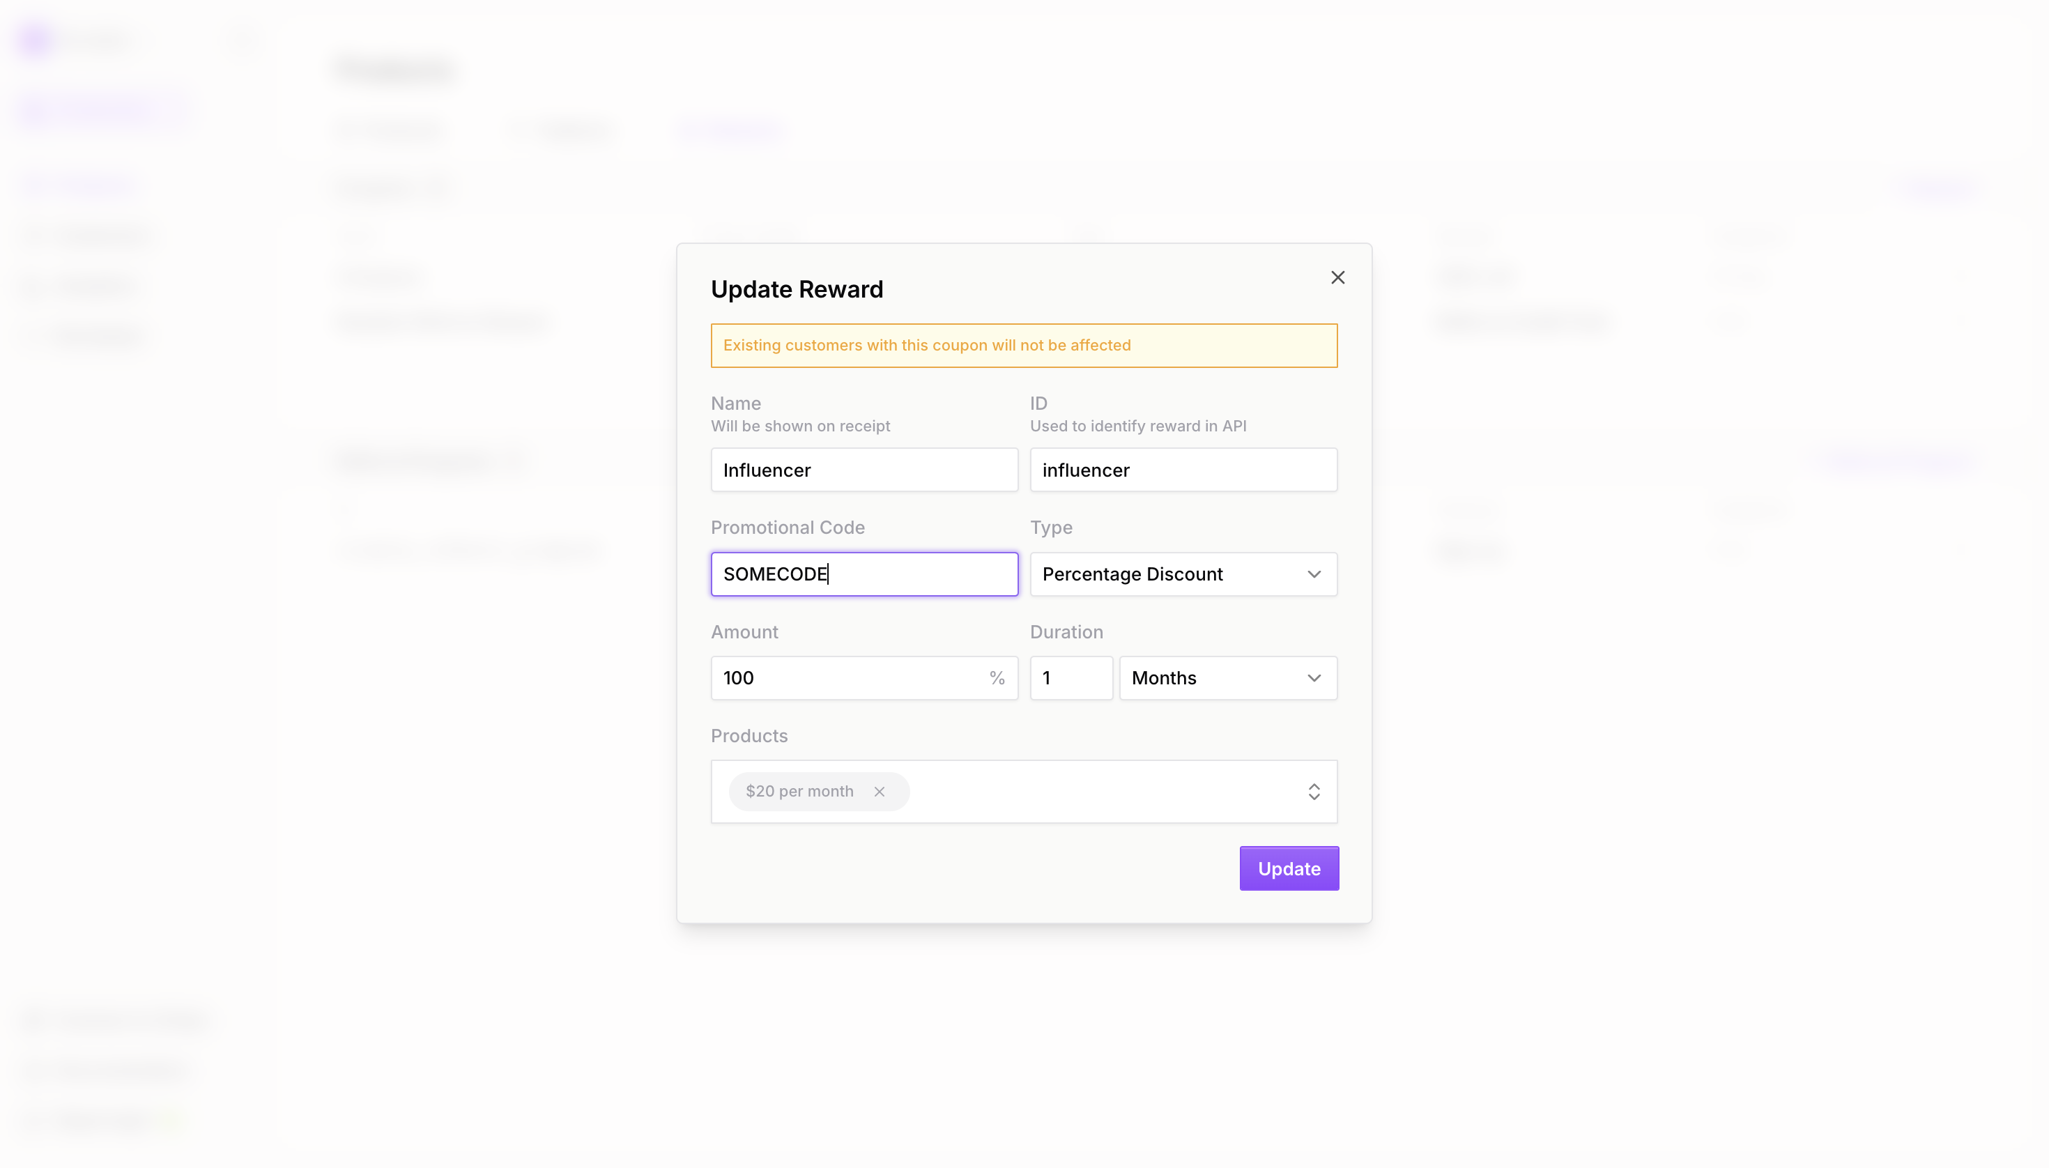Click the Duration number field showing 1
2049x1168 pixels.
1070,678
